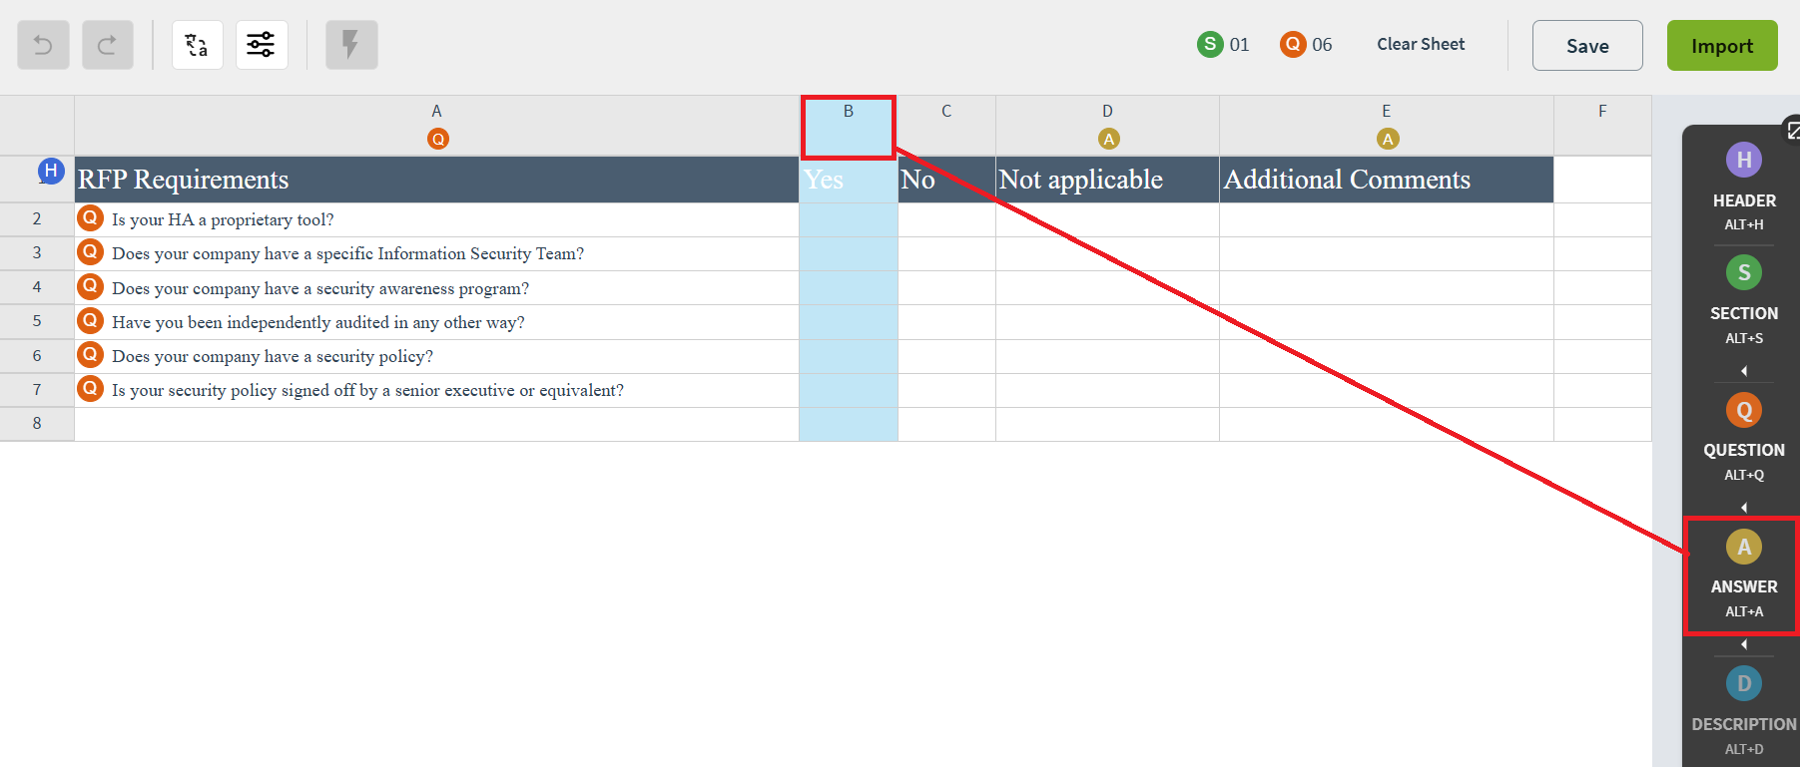
Task: Click the lightning bolt auto-tag button
Action: (351, 45)
